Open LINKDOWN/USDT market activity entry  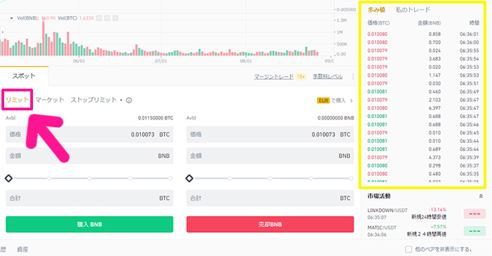click(427, 214)
